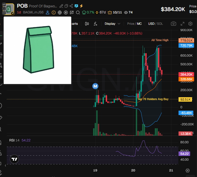The width and height of the screenshot is (197, 177).
Task: Change chart type with the candlestick icon
Action: click(87, 24)
